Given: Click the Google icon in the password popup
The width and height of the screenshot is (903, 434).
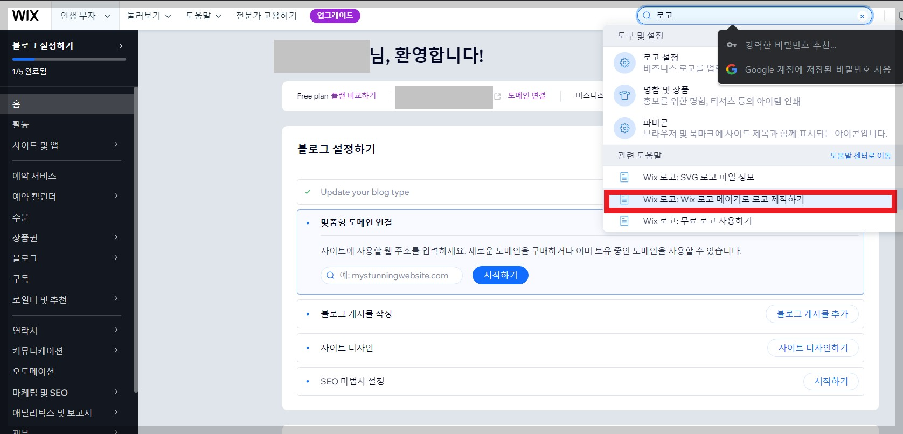Looking at the screenshot, I should [731, 69].
